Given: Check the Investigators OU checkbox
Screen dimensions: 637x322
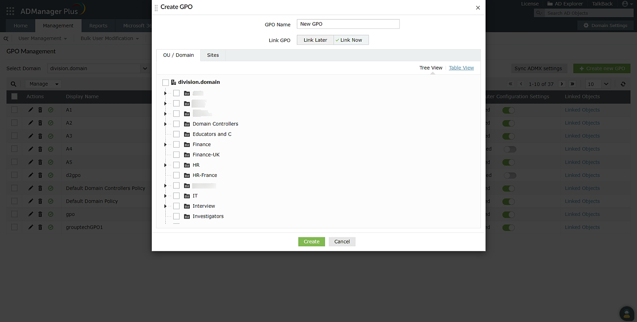Looking at the screenshot, I should tap(176, 216).
